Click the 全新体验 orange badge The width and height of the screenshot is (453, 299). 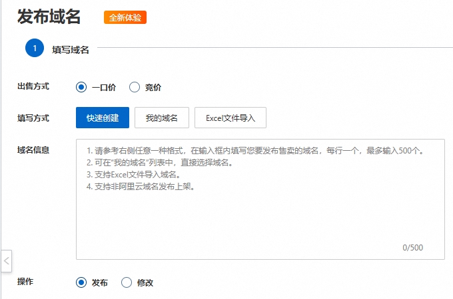pos(125,17)
